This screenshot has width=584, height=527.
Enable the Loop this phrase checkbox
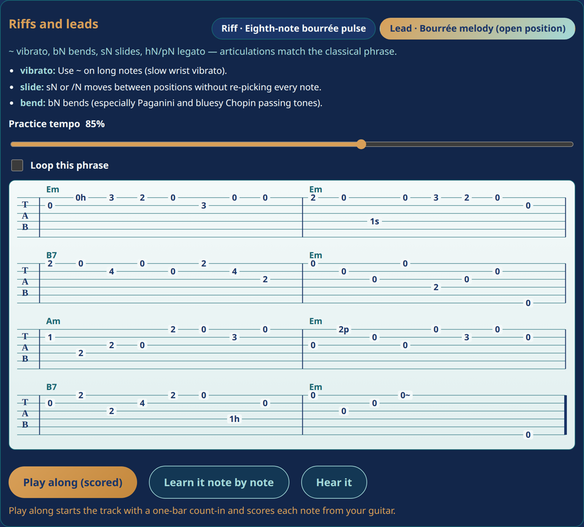click(17, 166)
